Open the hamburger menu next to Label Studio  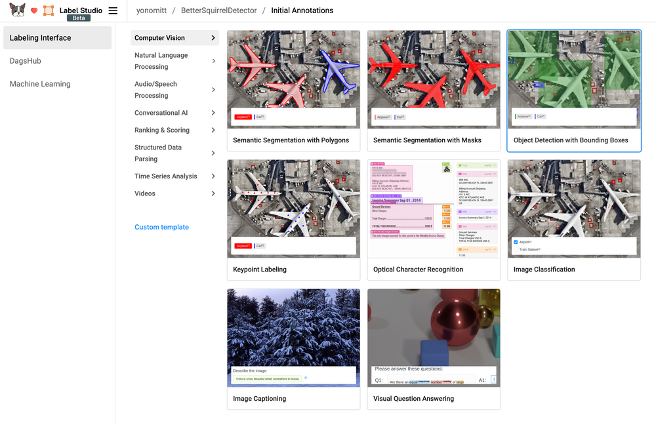point(113,10)
